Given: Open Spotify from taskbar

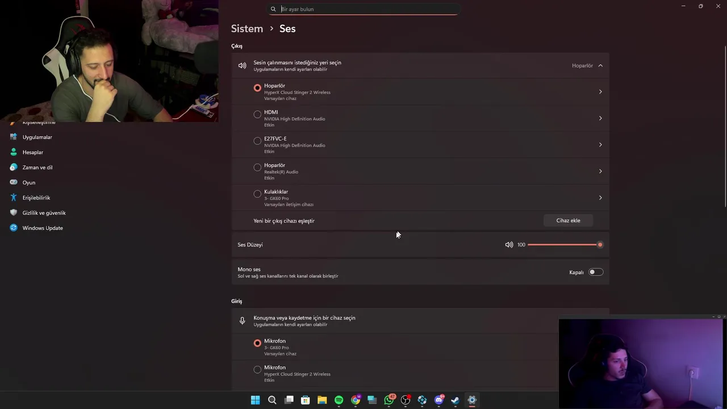Looking at the screenshot, I should coord(339,400).
